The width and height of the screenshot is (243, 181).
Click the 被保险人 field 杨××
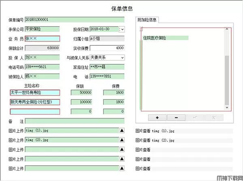[42, 77]
